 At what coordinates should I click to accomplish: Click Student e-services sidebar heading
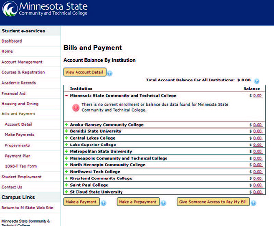(x=23, y=31)
